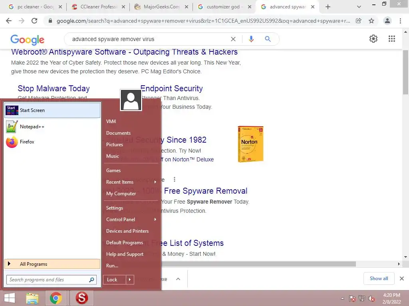Click the start menu search magnifier icon
409x306 pixels.
[x=91, y=280]
